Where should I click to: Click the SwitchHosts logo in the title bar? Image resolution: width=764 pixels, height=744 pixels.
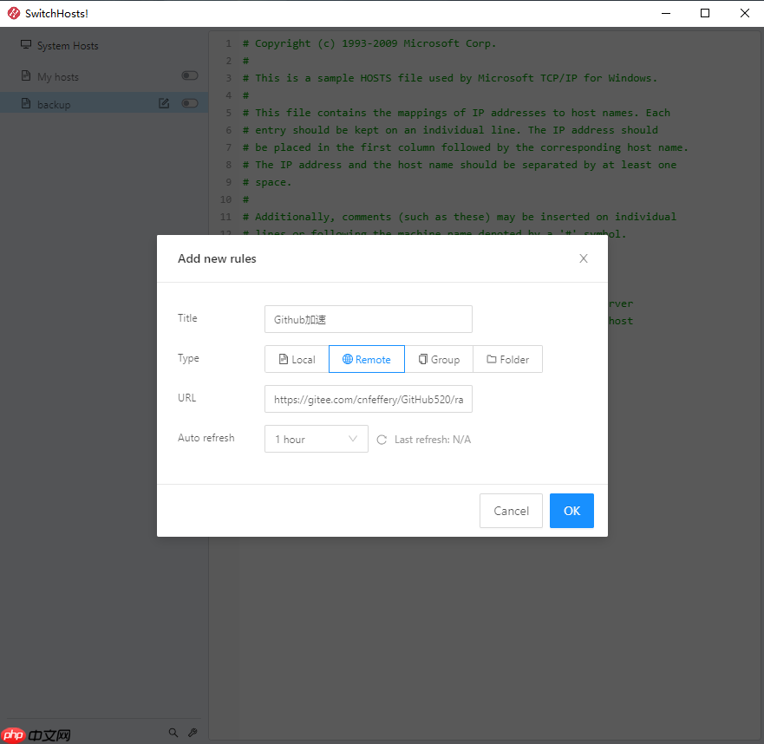tap(13, 13)
